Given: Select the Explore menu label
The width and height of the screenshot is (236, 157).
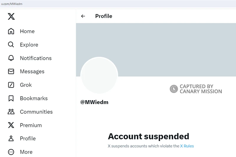Looking at the screenshot, I should pos(29,44).
